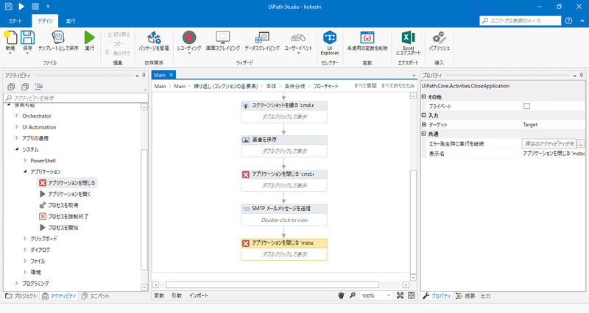Screen dimensions: 589x313
Task: Open the help icon near the search box
Action: pos(568,21)
